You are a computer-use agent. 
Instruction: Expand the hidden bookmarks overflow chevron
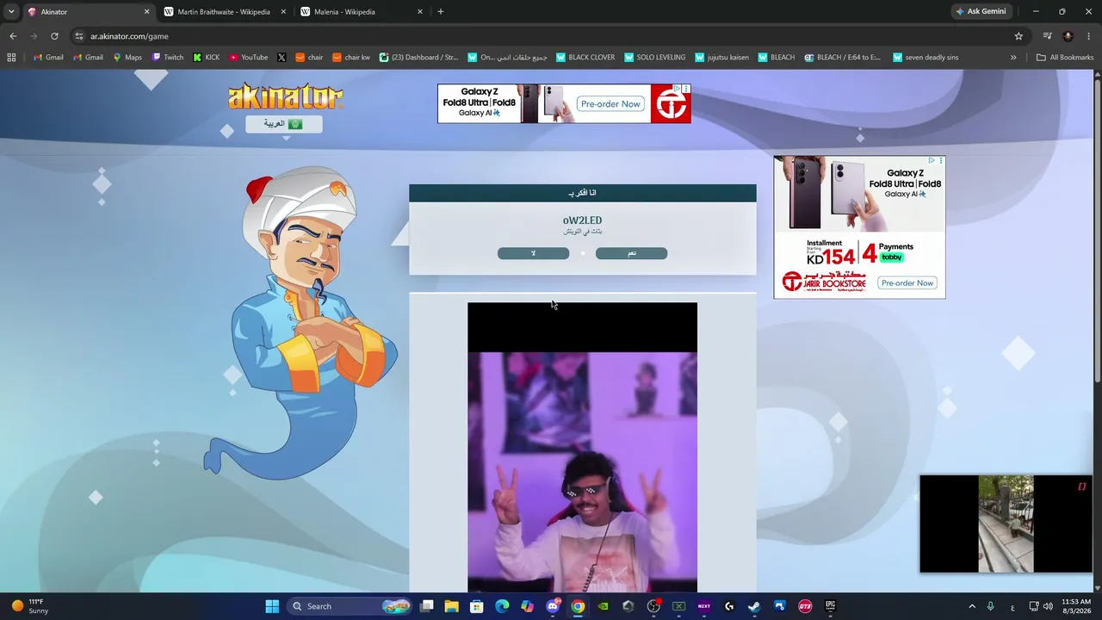pos(1013,58)
